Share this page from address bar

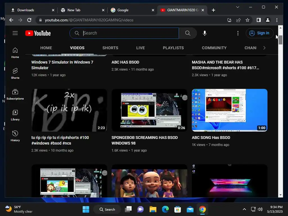pos(238,20)
